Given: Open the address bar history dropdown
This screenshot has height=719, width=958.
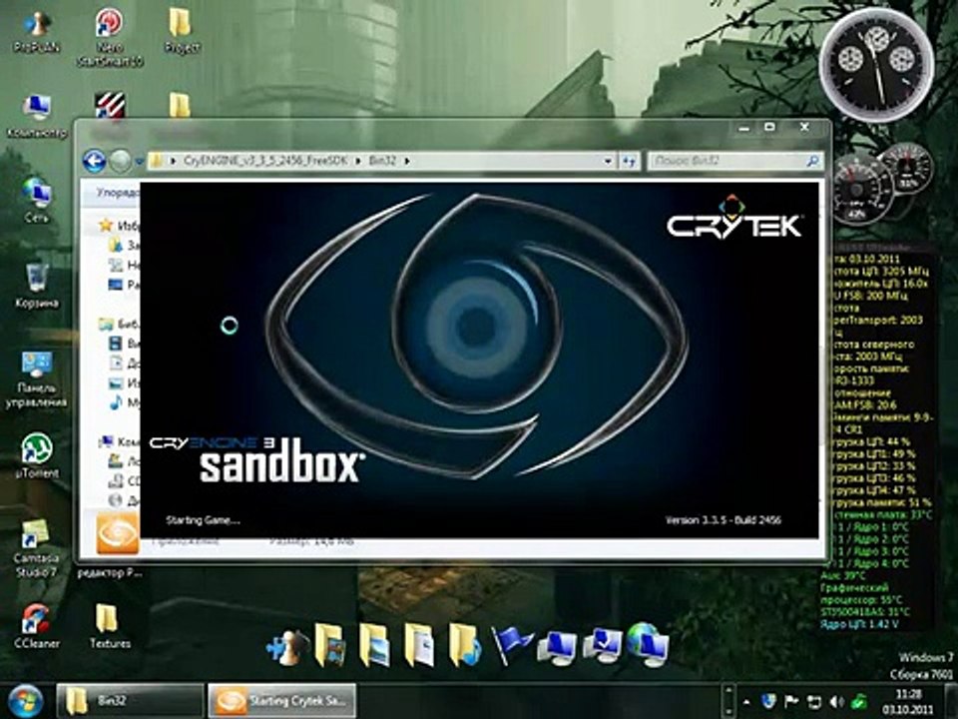Looking at the screenshot, I should (x=608, y=161).
